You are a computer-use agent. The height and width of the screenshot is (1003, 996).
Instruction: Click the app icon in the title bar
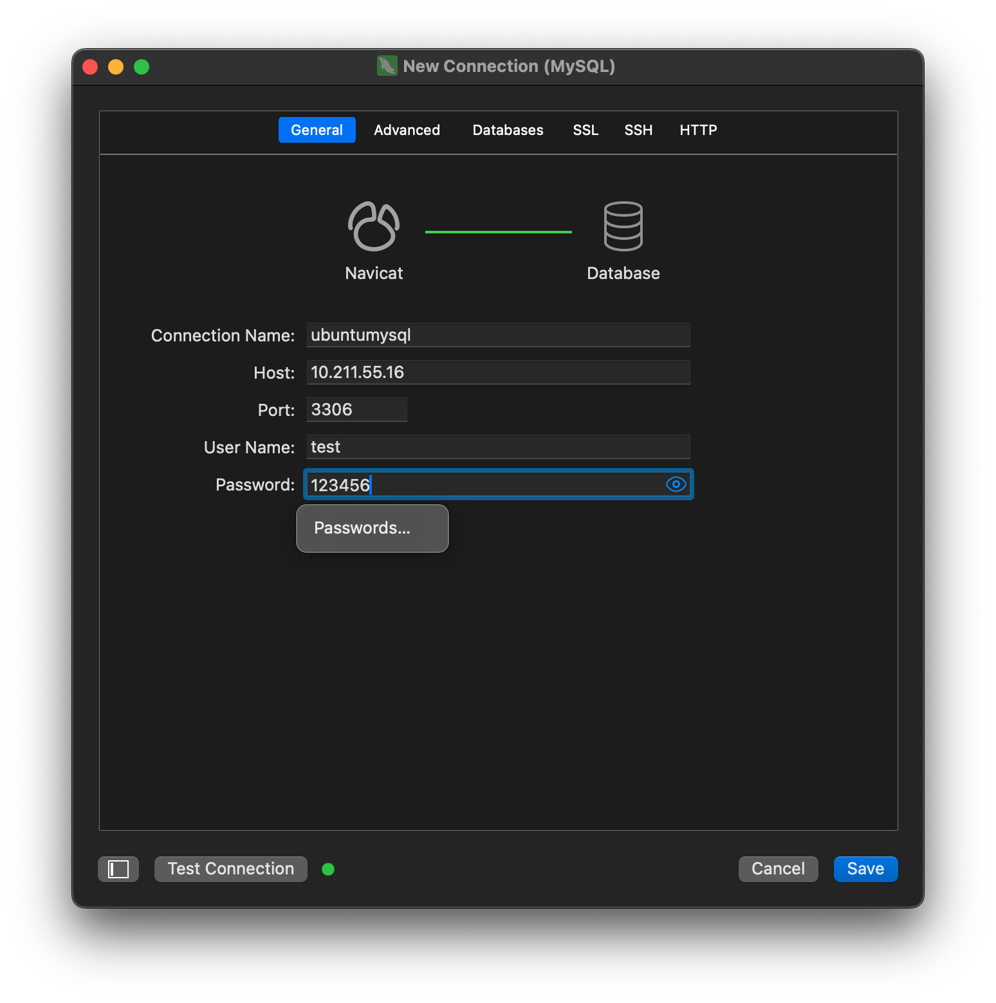click(387, 66)
